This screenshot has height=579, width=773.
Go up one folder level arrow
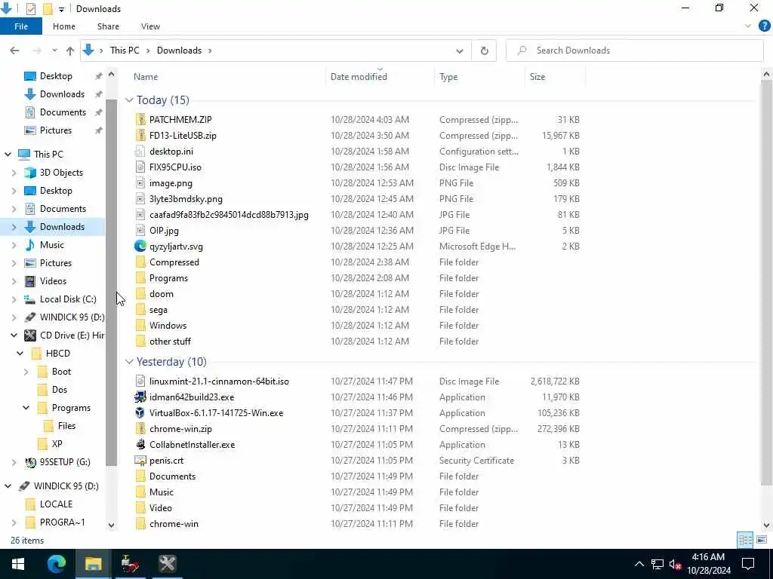(70, 51)
